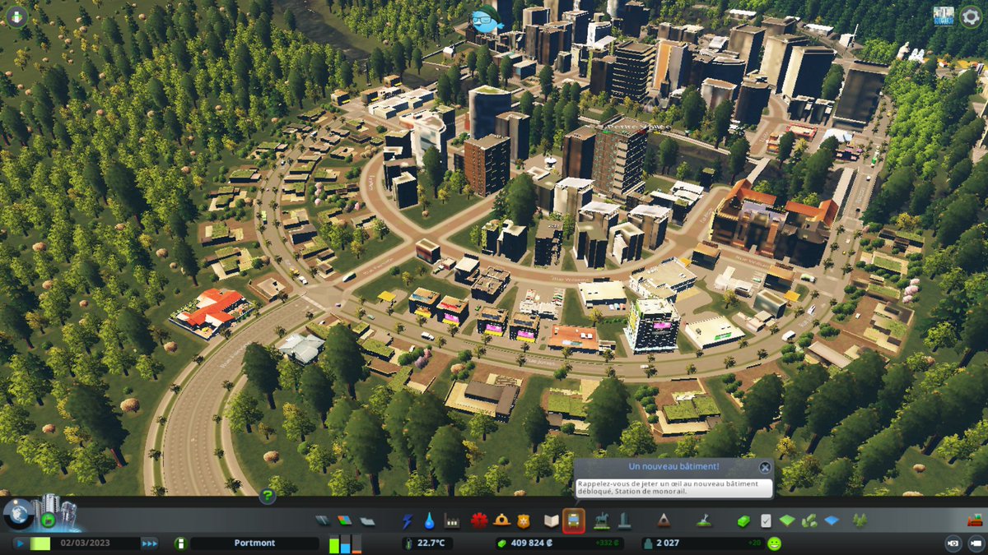View the zoning demand bars
The width and height of the screenshot is (988, 555).
[346, 543]
